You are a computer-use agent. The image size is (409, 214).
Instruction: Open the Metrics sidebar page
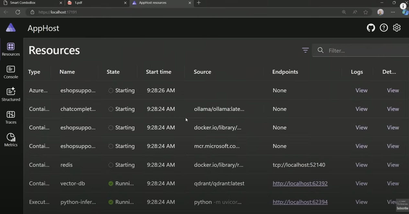11,140
